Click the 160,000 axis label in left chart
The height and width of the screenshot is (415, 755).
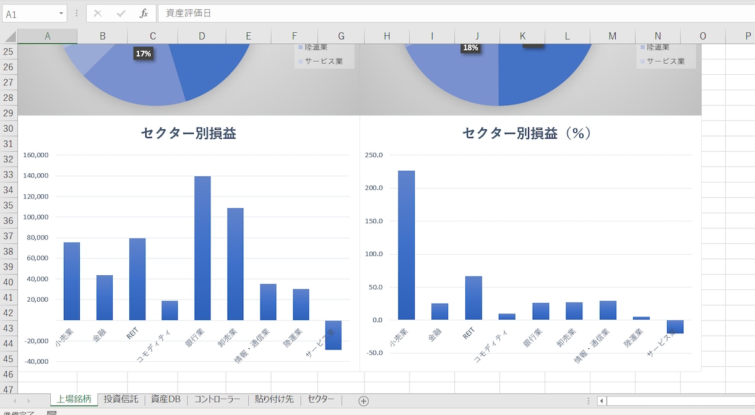(x=36, y=155)
